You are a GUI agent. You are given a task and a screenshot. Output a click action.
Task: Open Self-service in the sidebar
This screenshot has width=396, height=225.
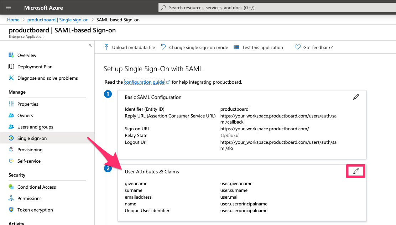[29, 161]
